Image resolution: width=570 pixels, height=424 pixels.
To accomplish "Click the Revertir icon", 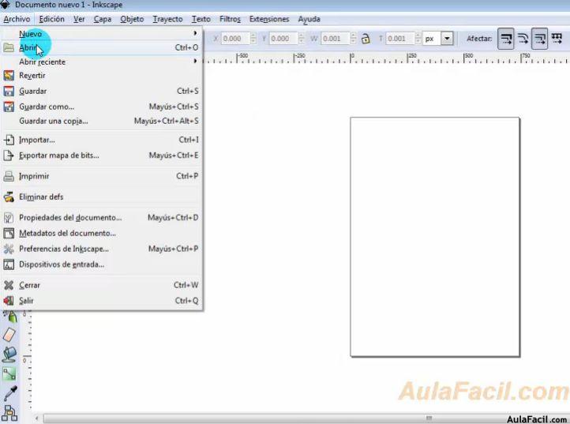I will pos(9,76).
